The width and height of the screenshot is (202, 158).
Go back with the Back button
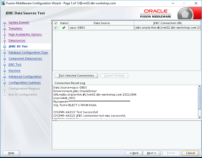[x=134, y=153]
